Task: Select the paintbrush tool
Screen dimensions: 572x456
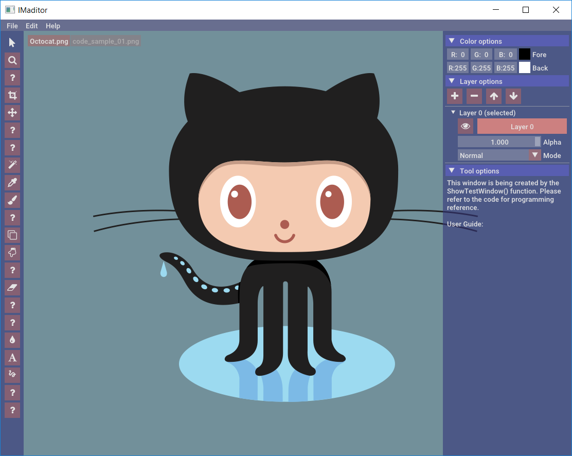Action: pos(12,200)
